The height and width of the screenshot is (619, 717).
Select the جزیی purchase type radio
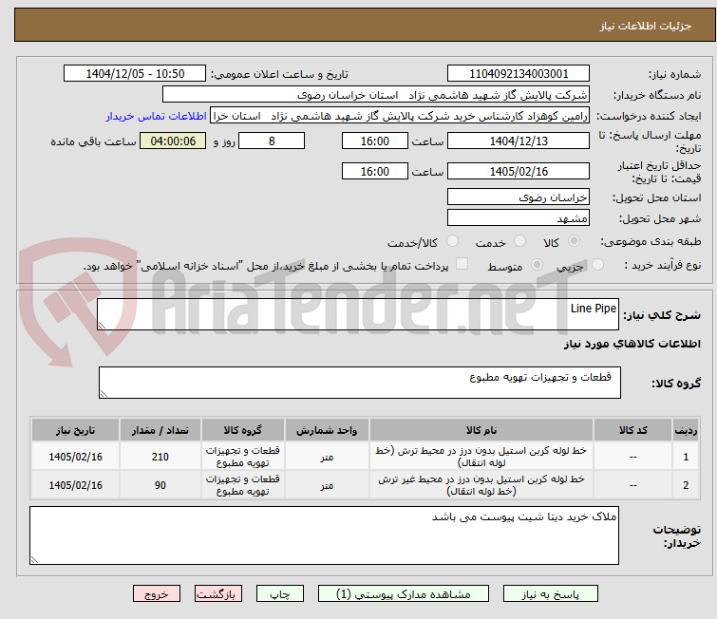pyautogui.click(x=597, y=265)
